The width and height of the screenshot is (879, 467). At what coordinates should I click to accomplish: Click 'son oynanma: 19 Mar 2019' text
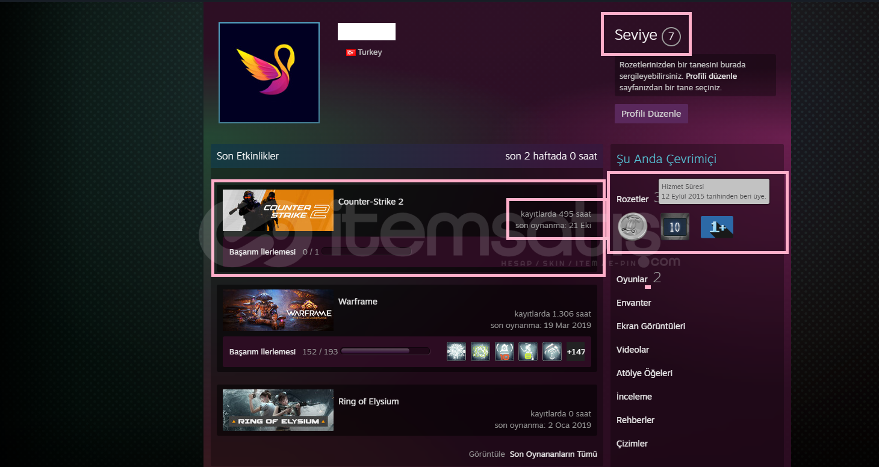click(x=541, y=325)
